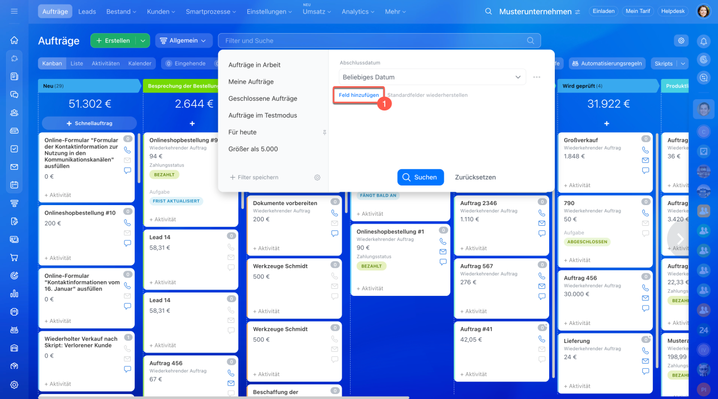Select the Geschlossene Aufträge filter
The height and width of the screenshot is (399, 718).
[263, 99]
